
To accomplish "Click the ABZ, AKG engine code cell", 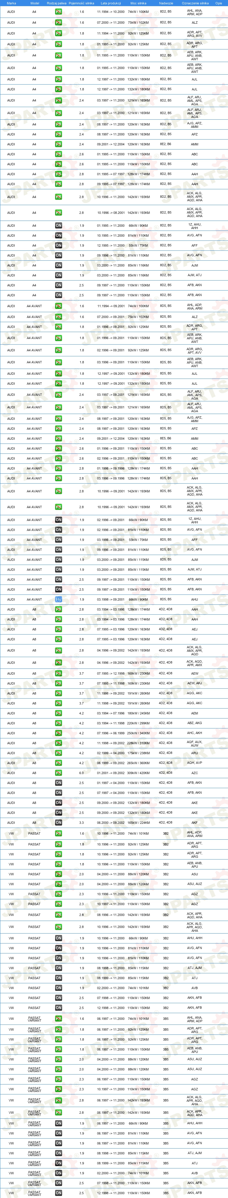I will tap(195, 723).
